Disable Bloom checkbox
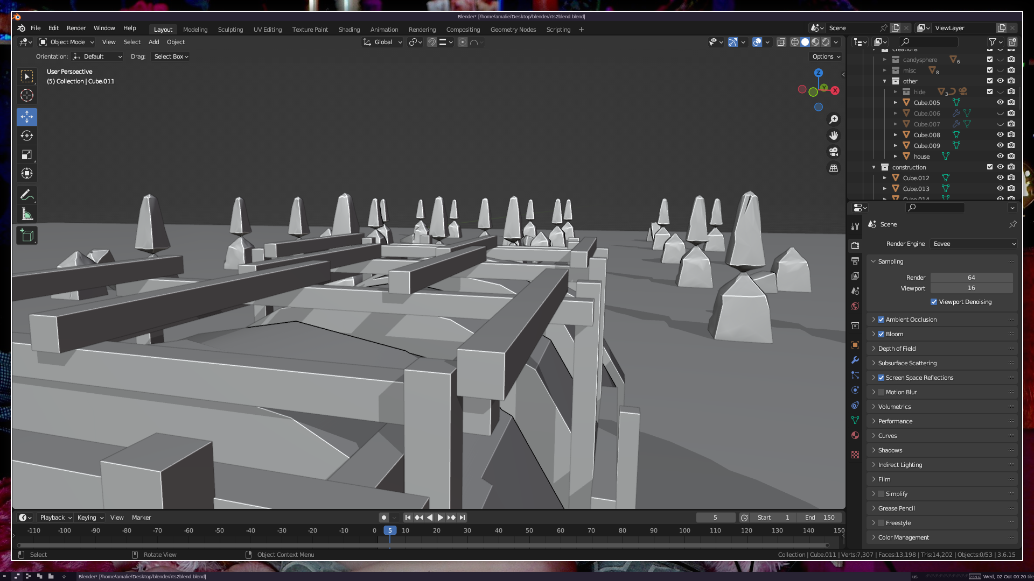Viewport: 1034px width, 581px height. pyautogui.click(x=881, y=334)
